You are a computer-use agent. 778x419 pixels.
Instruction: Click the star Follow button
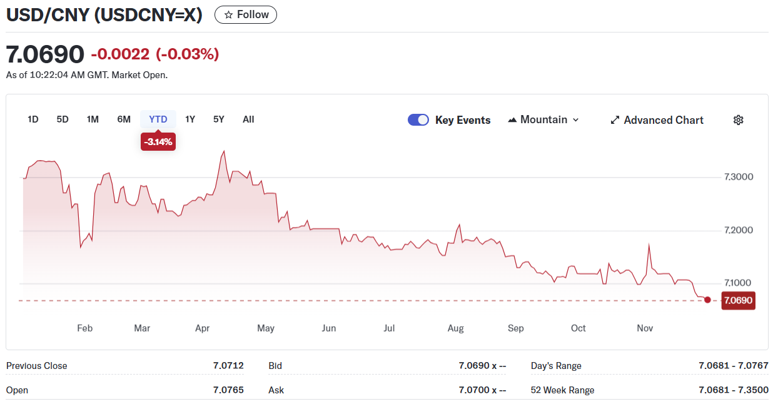(246, 14)
